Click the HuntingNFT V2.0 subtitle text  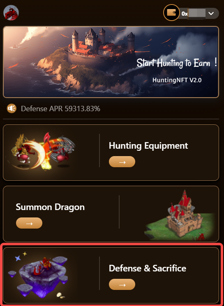(x=177, y=80)
